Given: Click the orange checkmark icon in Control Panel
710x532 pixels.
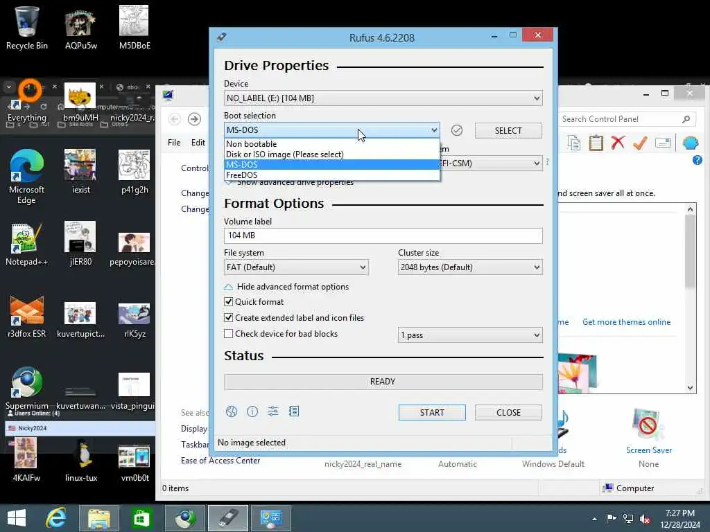Looking at the screenshot, I should pyautogui.click(x=640, y=143).
